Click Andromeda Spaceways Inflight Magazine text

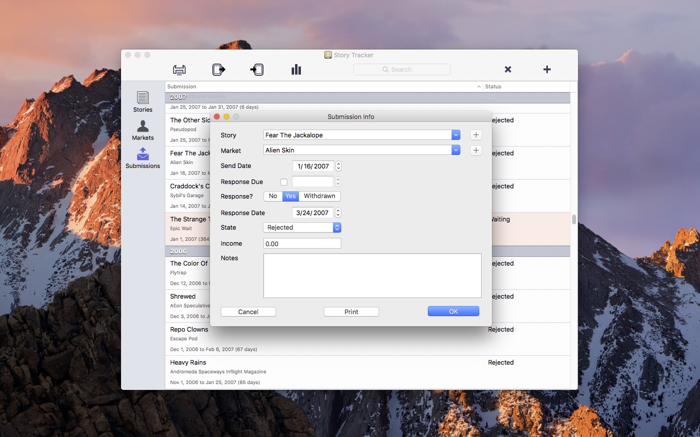click(218, 372)
